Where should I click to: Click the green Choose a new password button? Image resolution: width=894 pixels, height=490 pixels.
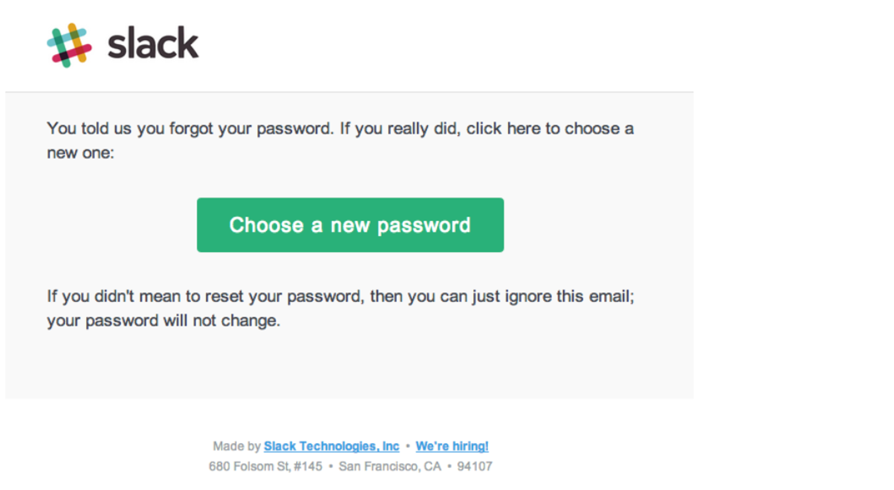pos(350,225)
